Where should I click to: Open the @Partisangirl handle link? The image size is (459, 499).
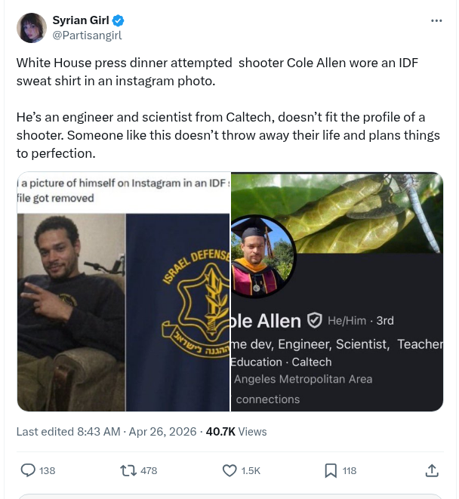coord(87,35)
